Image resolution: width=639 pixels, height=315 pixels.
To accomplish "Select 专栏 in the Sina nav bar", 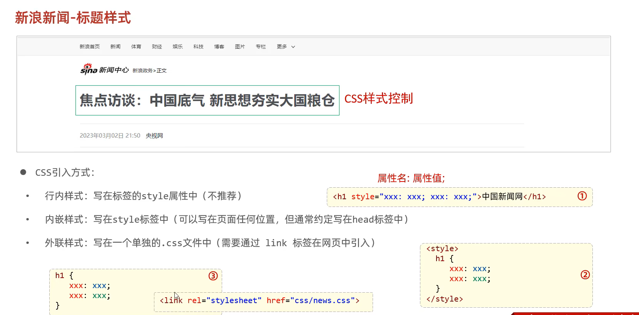I will coord(261,47).
